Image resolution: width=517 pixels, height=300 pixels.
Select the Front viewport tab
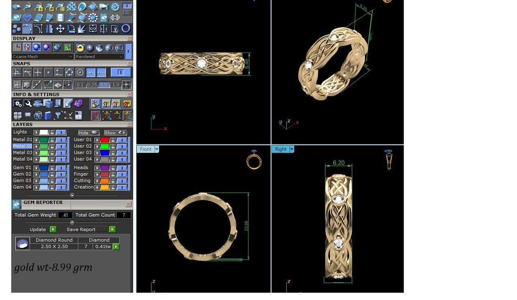click(x=146, y=149)
